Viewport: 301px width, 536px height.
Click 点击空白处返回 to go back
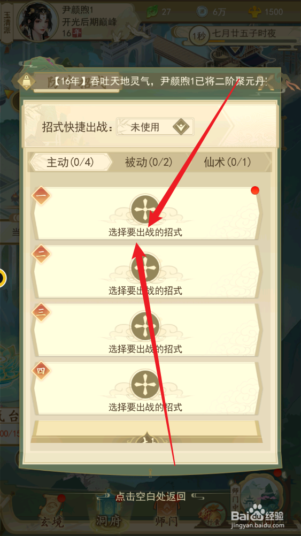150,496
